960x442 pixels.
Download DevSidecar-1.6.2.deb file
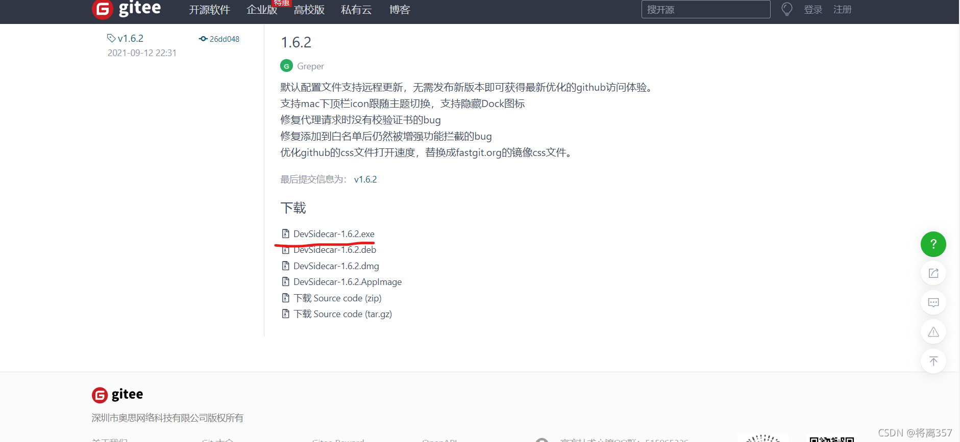tap(335, 250)
